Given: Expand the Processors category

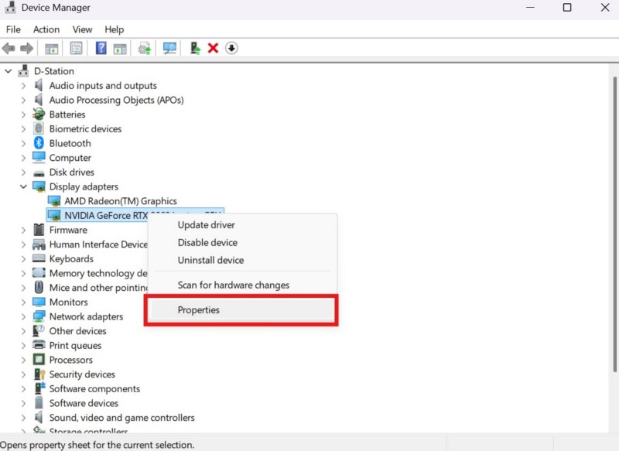Looking at the screenshot, I should pyautogui.click(x=24, y=360).
